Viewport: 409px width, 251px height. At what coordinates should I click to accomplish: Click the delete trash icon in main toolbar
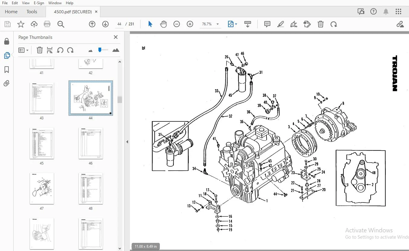point(320,24)
